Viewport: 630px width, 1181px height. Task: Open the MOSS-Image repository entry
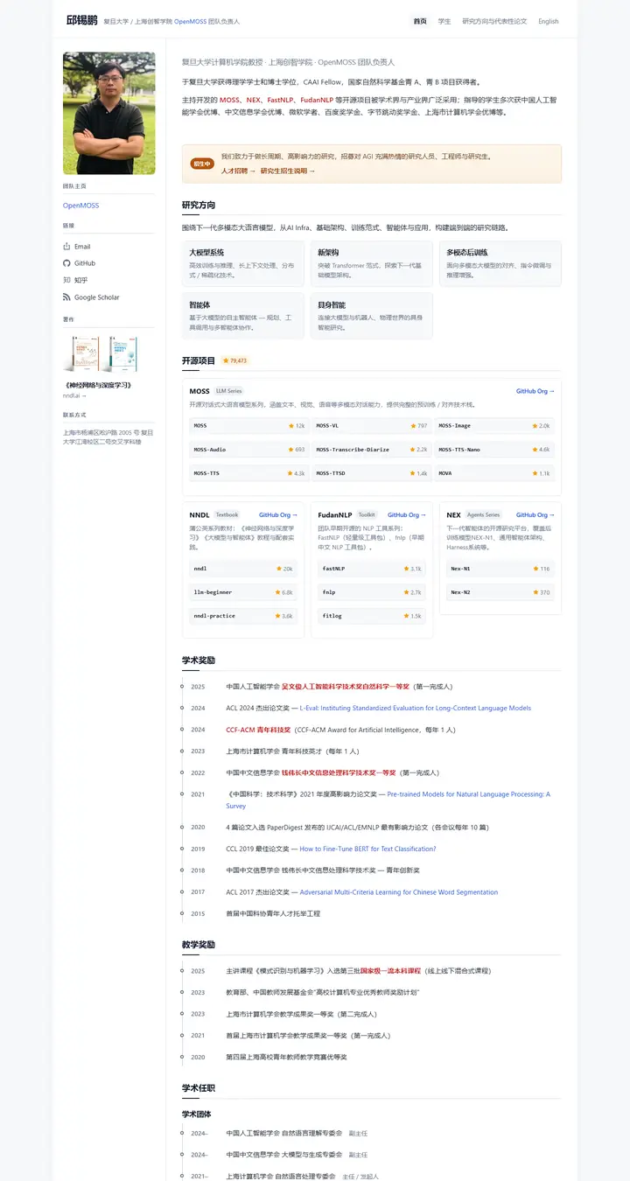(494, 426)
